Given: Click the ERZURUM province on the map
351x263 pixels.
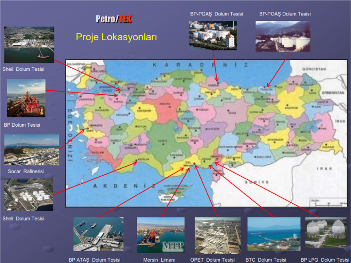Looking at the screenshot, I should click(291, 105).
